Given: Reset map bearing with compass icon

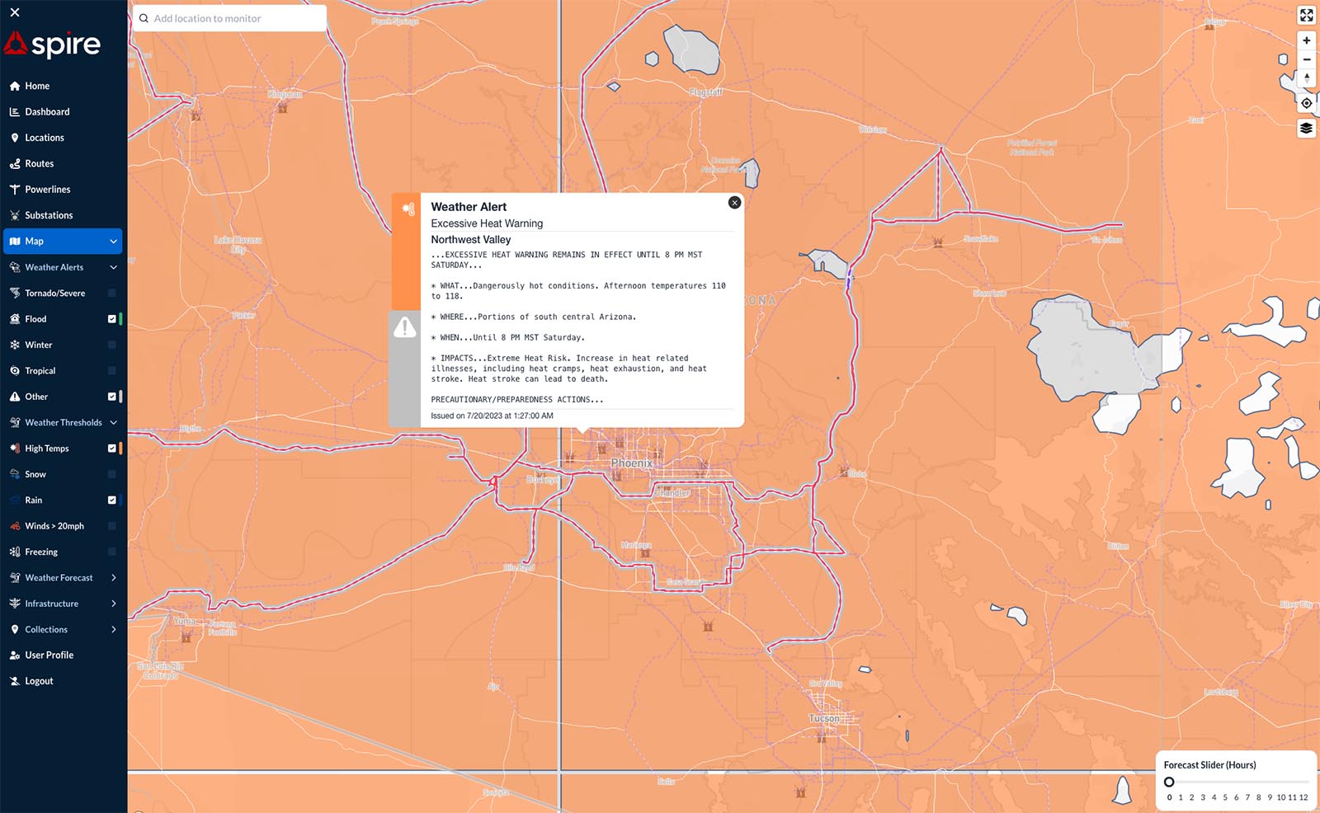Looking at the screenshot, I should [1306, 78].
